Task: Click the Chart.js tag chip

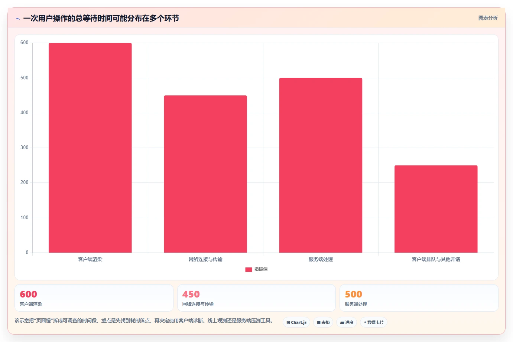Action: tap(296, 322)
